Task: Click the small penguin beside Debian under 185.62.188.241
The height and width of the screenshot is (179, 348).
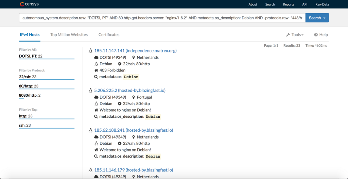Action: coord(96,144)
